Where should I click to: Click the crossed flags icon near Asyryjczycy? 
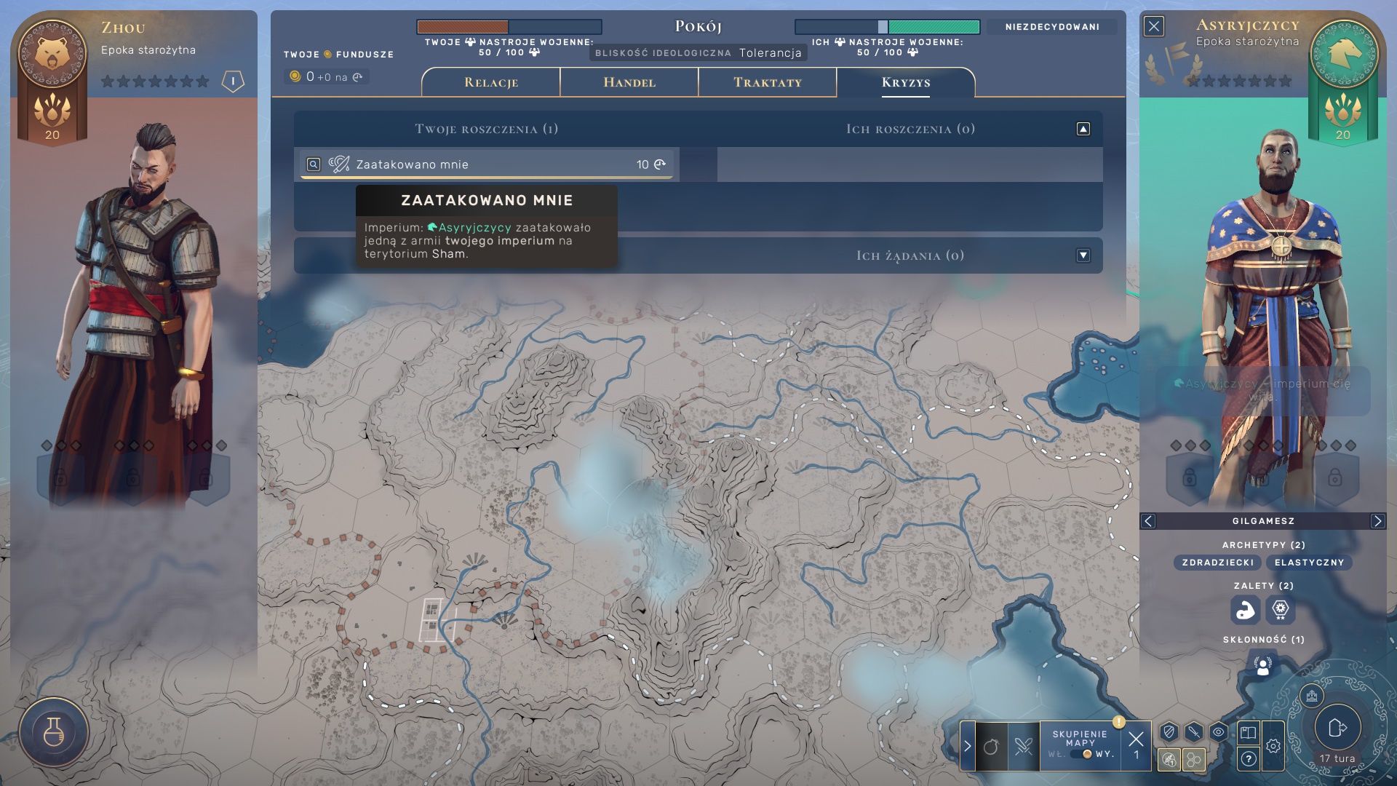pos(1173,63)
